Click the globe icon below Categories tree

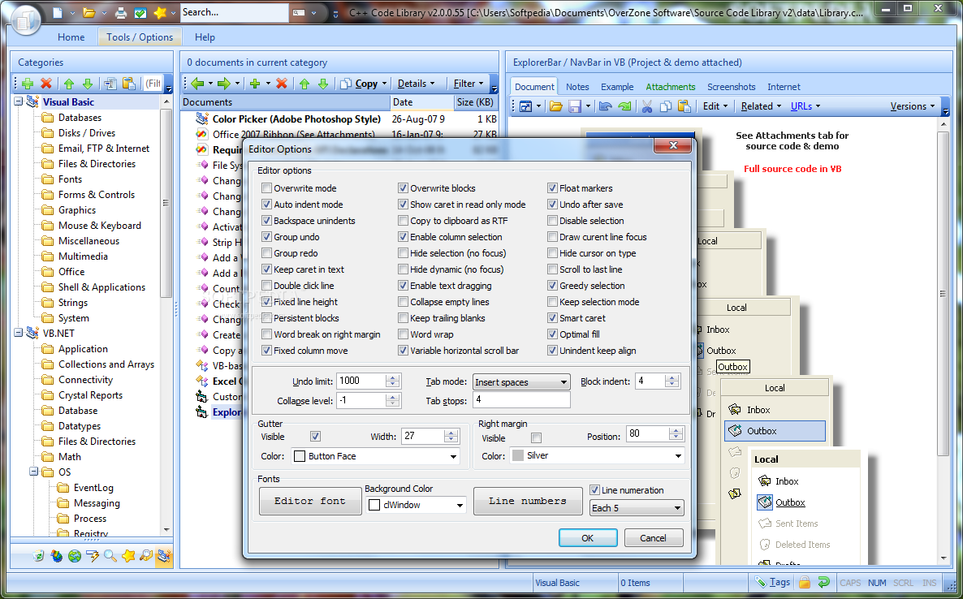(75, 556)
